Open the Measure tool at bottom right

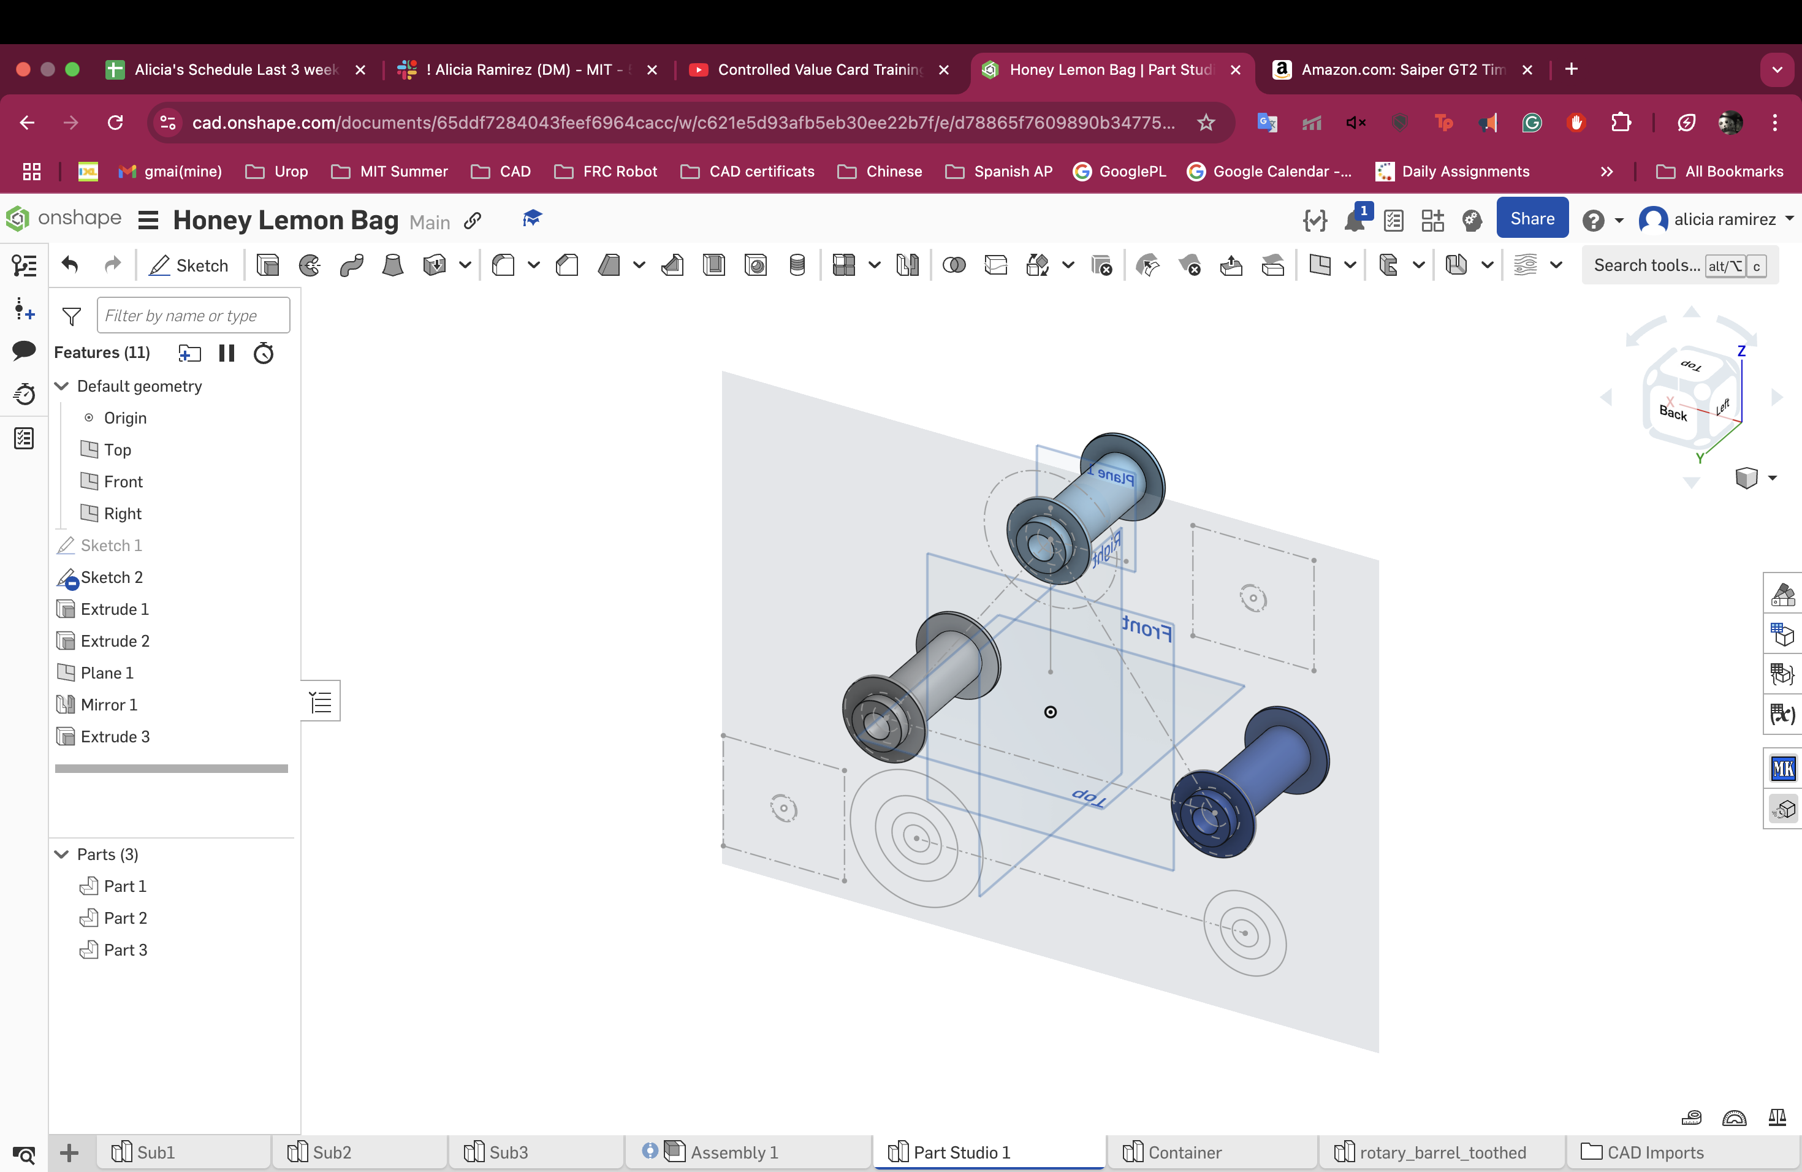(x=1692, y=1117)
